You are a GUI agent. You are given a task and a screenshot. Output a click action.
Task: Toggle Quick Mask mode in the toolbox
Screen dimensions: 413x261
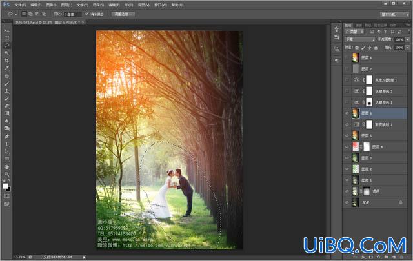click(7, 196)
